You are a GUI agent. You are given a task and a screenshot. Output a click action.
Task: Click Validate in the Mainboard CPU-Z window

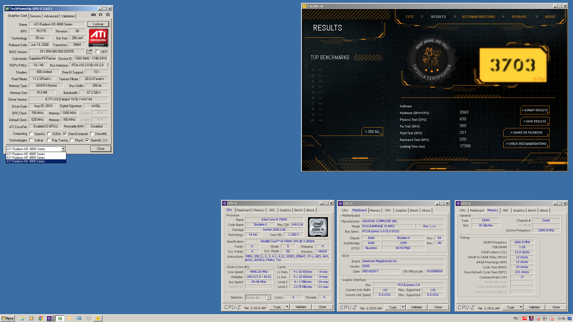(x=417, y=307)
